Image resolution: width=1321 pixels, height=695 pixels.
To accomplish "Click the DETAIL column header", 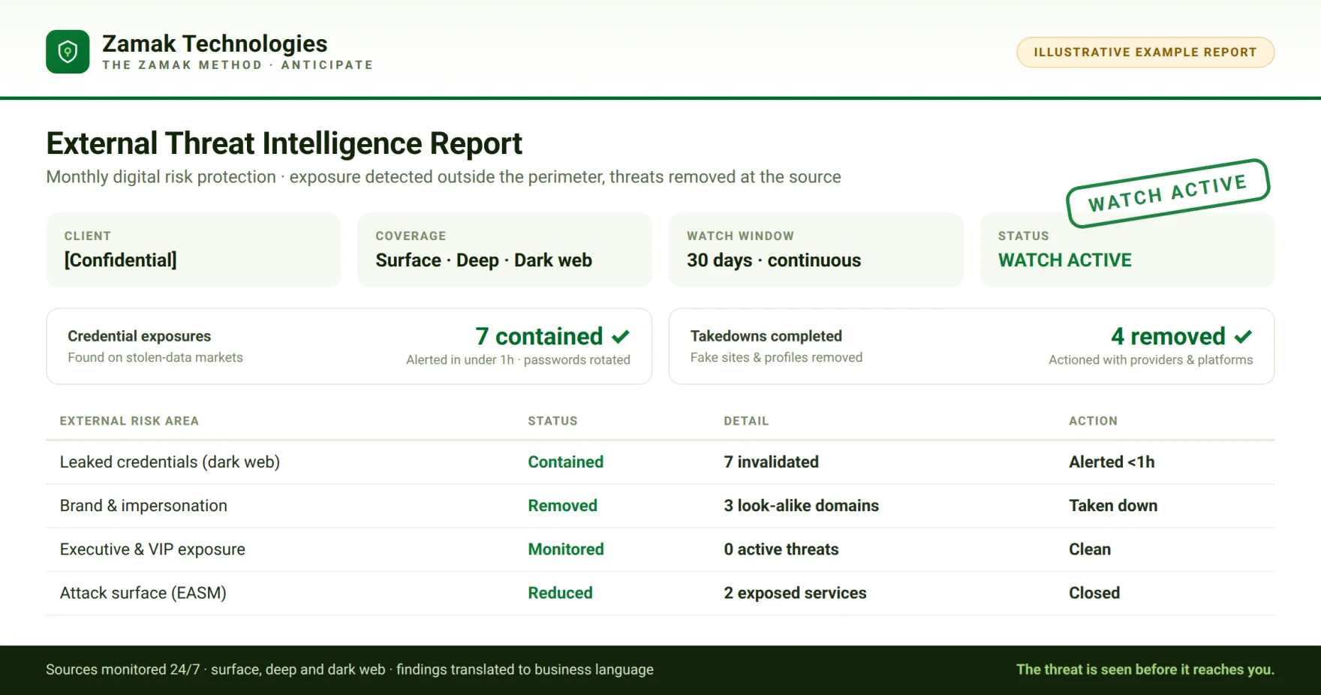I will 746,421.
